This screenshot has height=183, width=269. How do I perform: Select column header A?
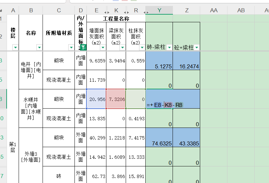coord(13,10)
